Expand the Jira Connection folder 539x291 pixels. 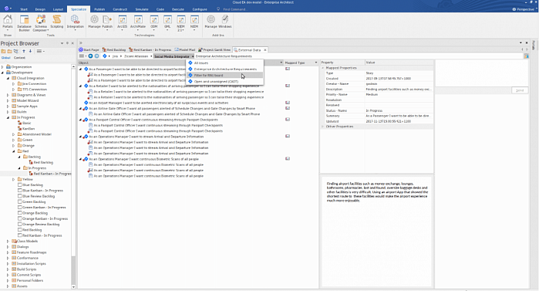14,84
